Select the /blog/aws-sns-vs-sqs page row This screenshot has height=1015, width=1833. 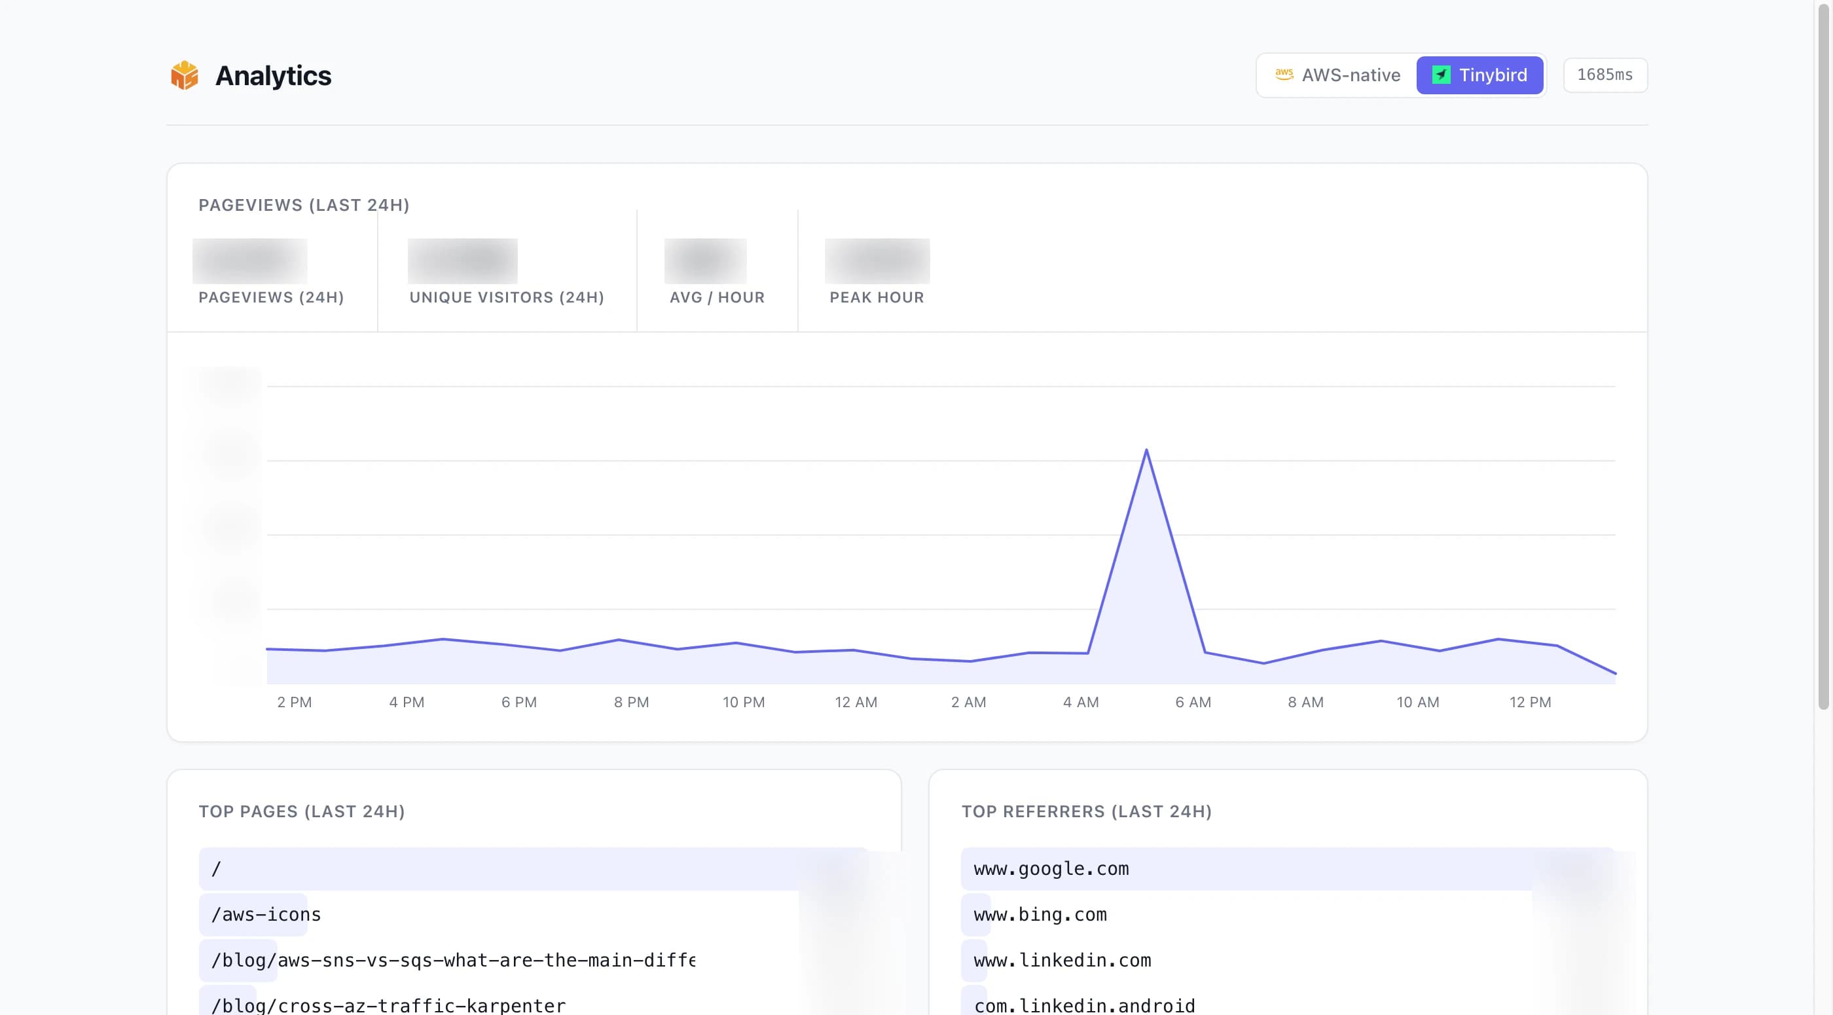534,960
